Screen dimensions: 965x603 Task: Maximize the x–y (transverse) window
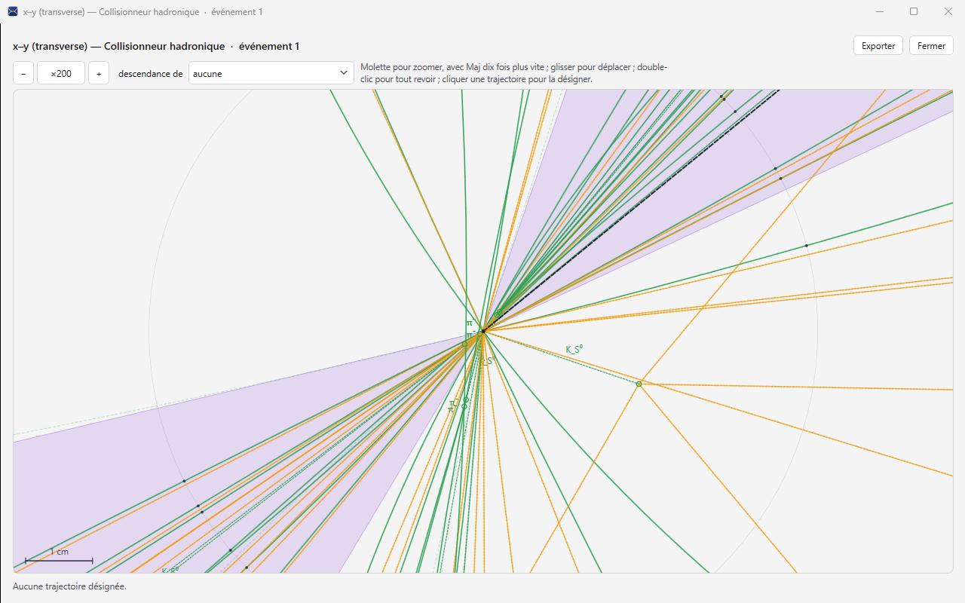[914, 11]
